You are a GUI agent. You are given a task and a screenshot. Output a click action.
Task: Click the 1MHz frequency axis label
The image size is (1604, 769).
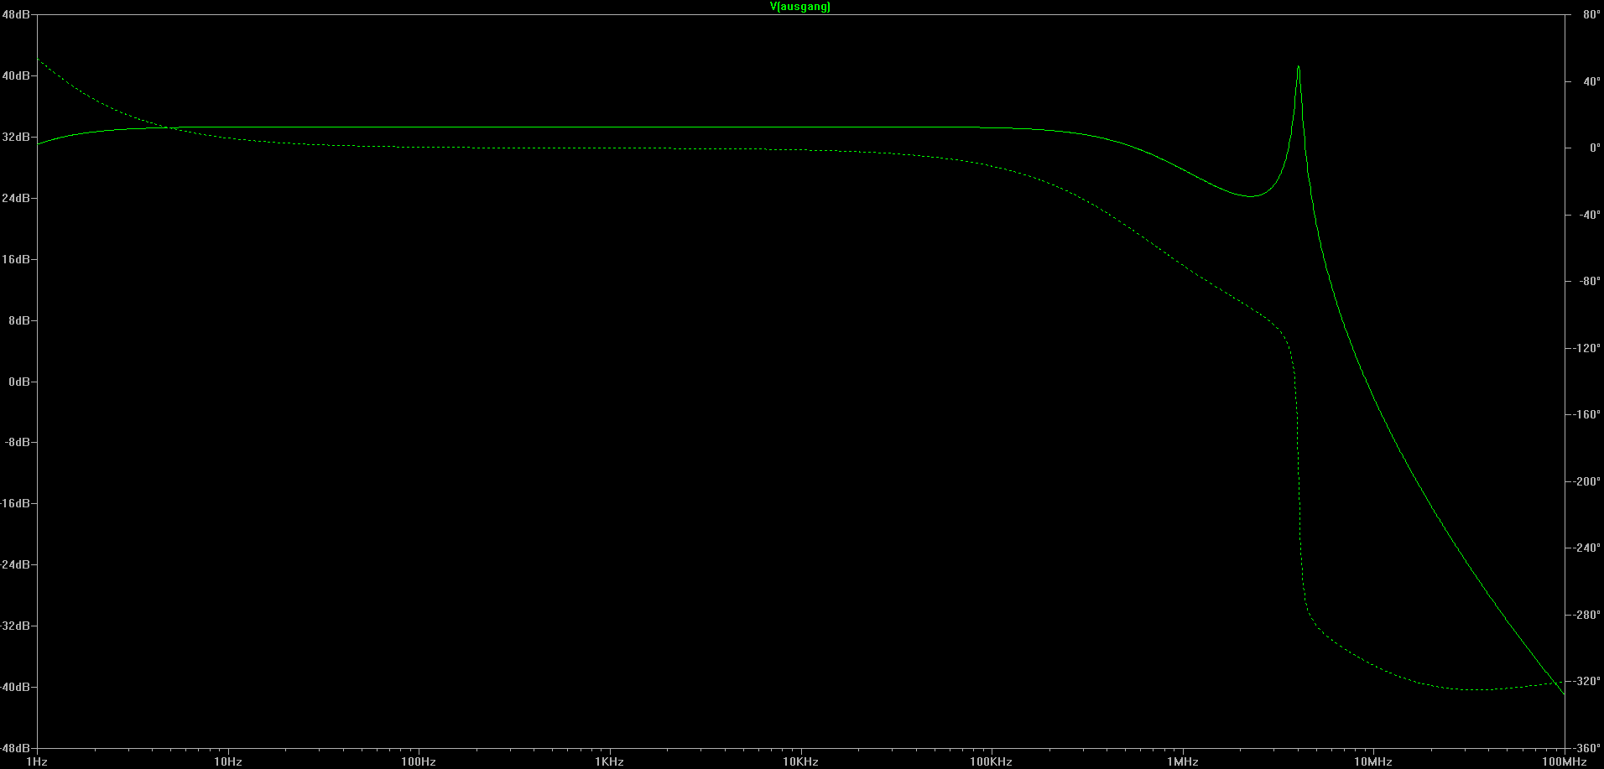(1183, 761)
